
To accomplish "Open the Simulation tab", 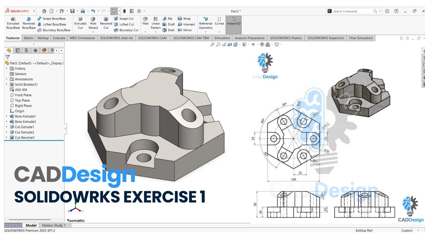I will [222, 38].
